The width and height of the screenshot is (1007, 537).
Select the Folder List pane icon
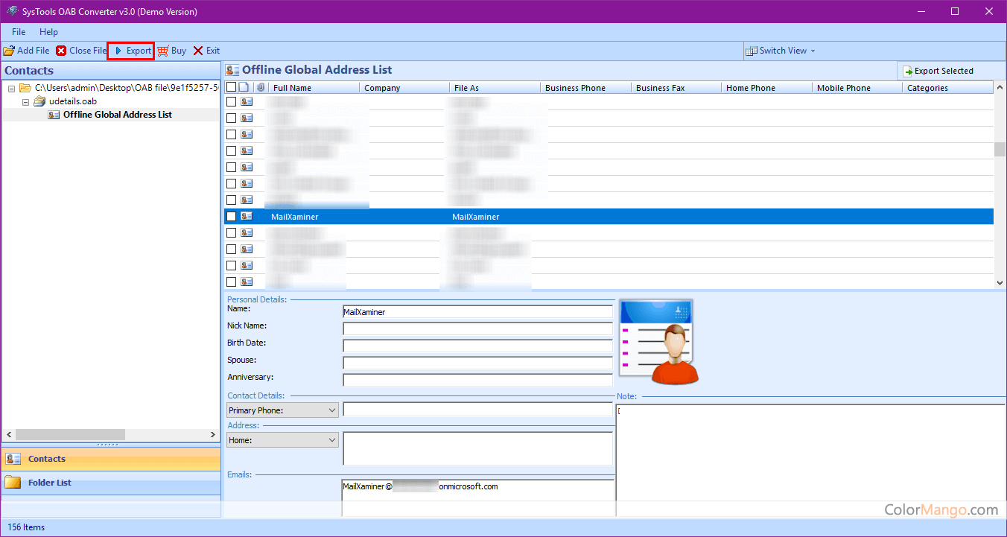[13, 483]
